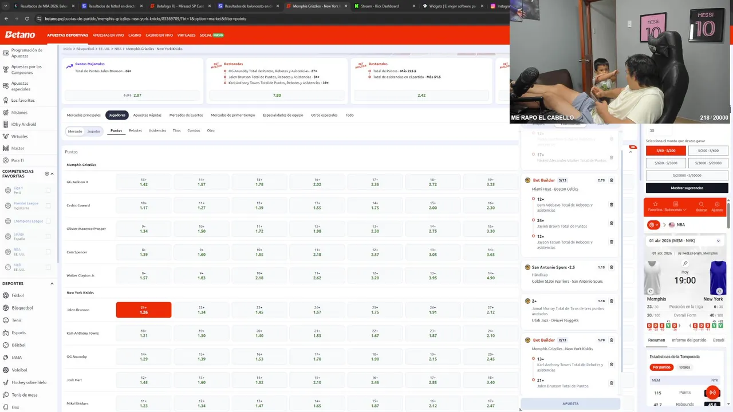Screen dimensions: 733x412
Task: Select Por partido stats toggle
Action: pyautogui.click(x=661, y=367)
